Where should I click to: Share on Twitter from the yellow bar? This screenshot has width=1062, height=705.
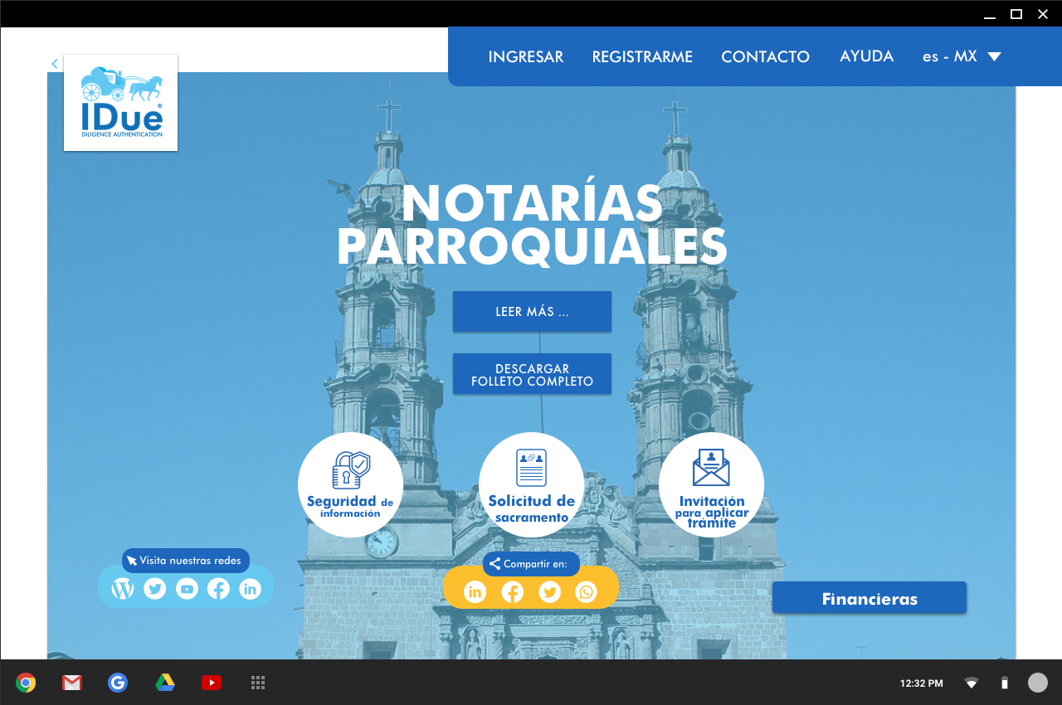[549, 591]
